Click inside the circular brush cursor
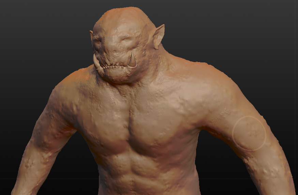Screen dimensions: 298x195 coord(249,133)
